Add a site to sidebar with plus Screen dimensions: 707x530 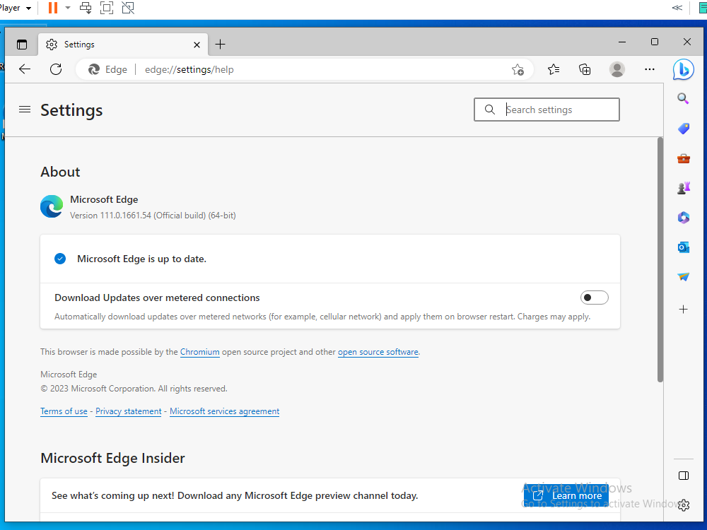tap(683, 310)
